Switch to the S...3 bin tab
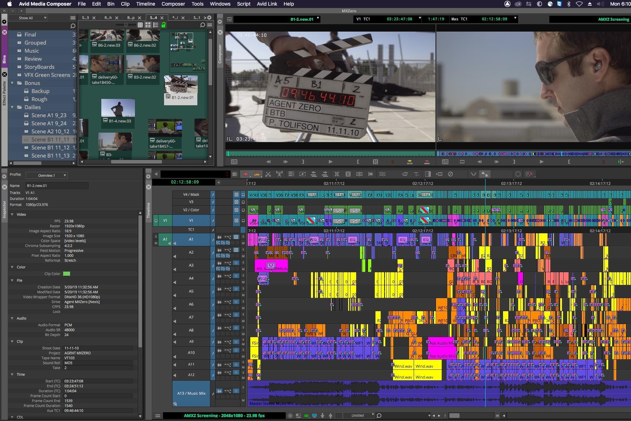Viewport: 631px width, 421px height. point(85,18)
